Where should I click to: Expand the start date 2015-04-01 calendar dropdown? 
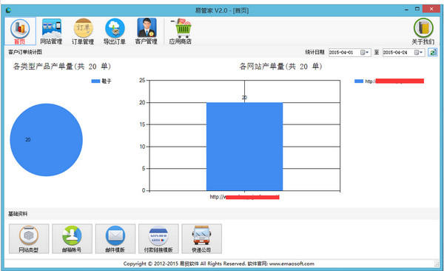365,53
